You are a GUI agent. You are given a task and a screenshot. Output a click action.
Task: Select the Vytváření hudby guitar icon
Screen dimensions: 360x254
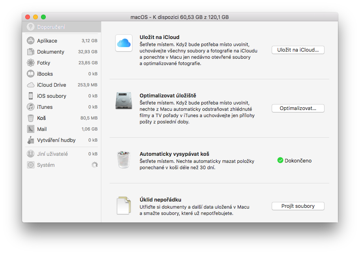(x=30, y=140)
